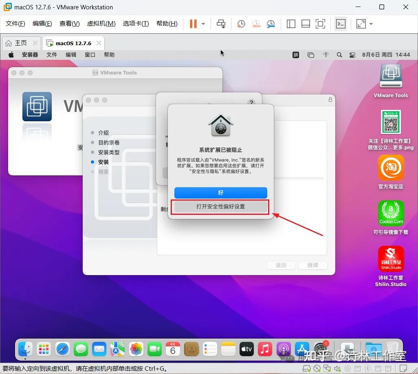Image resolution: width=418 pixels, height=374 pixels.
Task: Open Maps in the Dock
Action: pos(118,349)
